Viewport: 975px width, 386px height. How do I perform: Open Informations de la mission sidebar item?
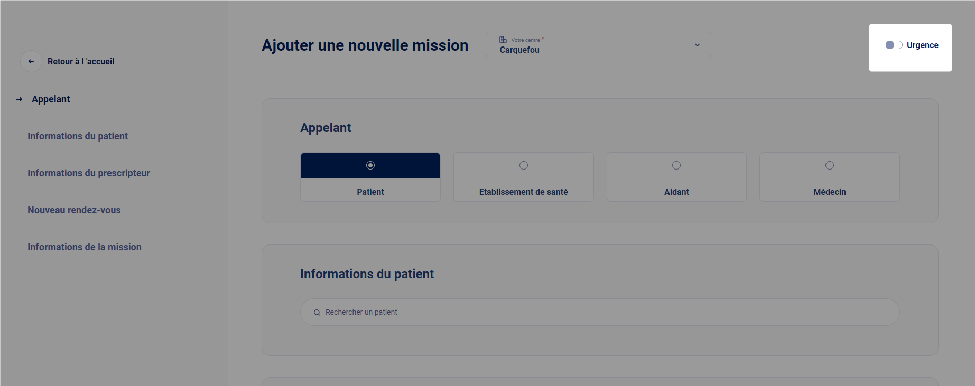[x=85, y=247]
